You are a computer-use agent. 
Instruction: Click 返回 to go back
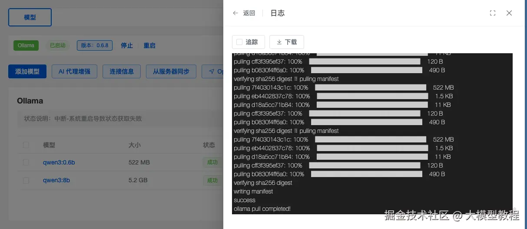click(249, 13)
